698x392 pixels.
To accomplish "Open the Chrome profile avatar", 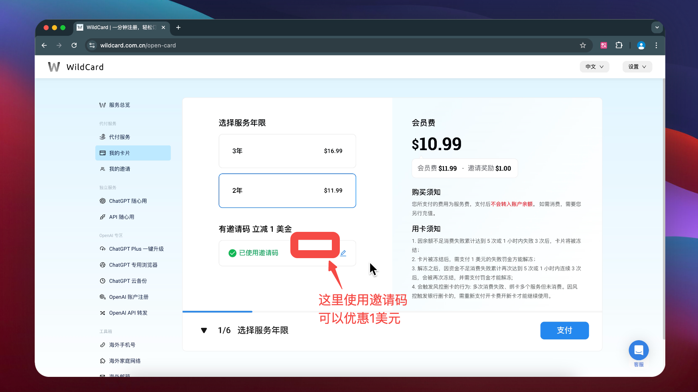I will tap(641, 45).
